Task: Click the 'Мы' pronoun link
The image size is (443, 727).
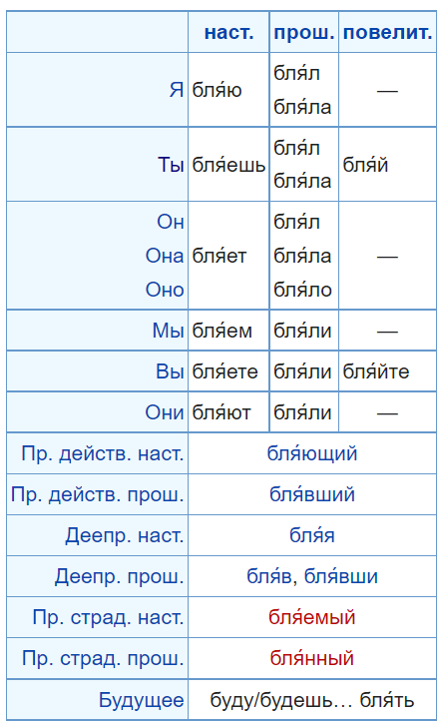Action: point(169,331)
